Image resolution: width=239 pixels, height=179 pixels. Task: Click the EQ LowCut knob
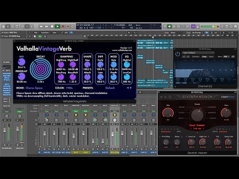coord(127,77)
